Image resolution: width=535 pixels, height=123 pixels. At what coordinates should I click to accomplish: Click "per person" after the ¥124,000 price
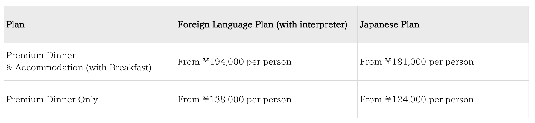click(x=452, y=99)
